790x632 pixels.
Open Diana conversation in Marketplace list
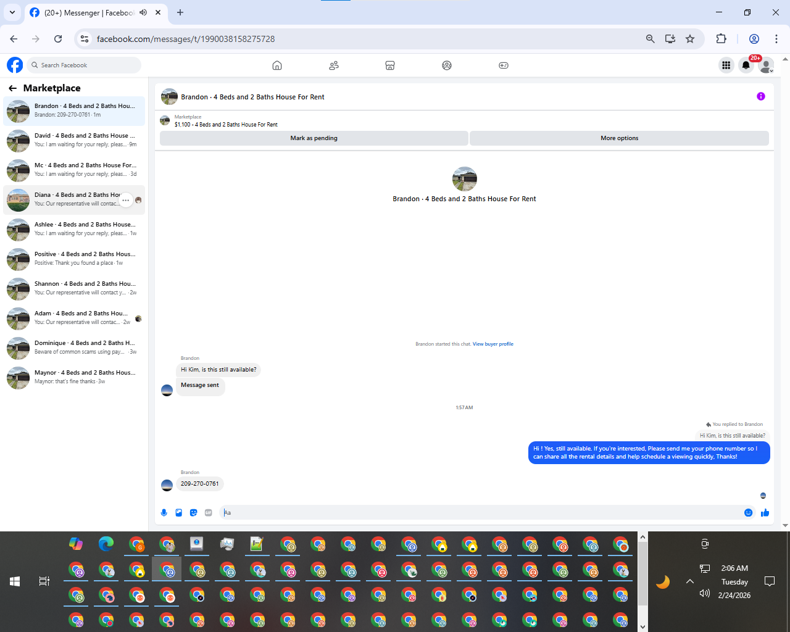(x=74, y=200)
